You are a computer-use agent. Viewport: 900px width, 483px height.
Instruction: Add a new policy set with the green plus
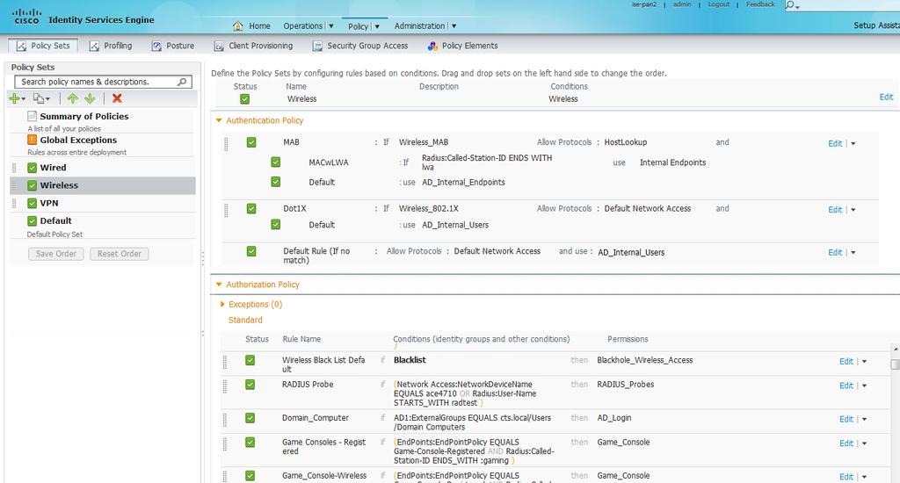[14, 98]
